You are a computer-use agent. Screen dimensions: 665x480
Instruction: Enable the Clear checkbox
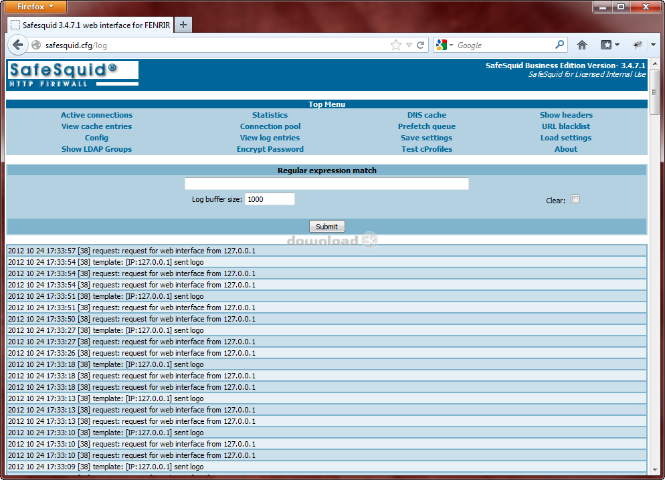575,199
